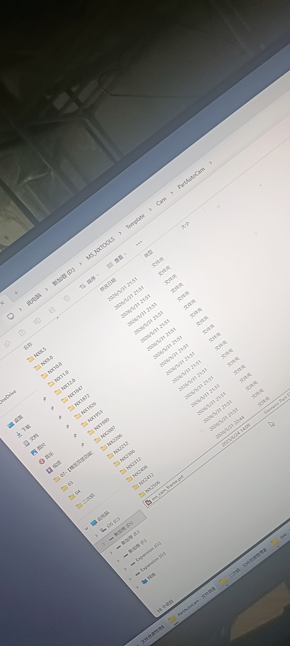The width and height of the screenshot is (290, 646).
Task: Click the Rename icon in the toolbar
Action: coord(37,321)
